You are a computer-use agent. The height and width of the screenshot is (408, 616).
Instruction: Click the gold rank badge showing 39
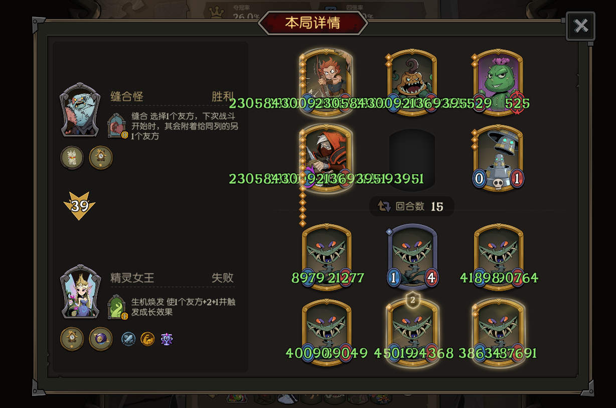tap(79, 206)
